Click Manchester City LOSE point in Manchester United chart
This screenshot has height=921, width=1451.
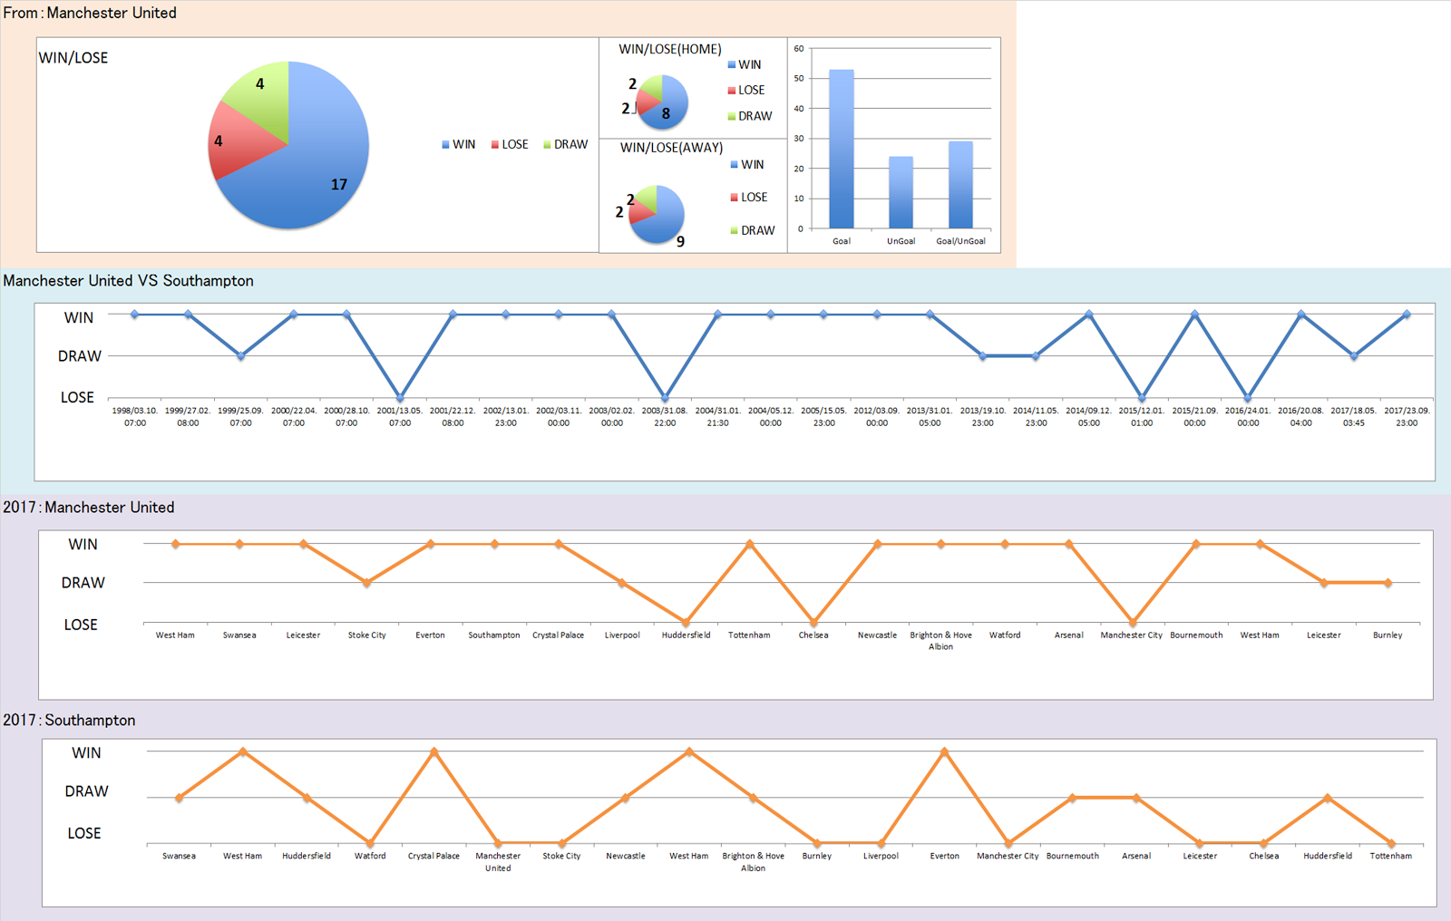(x=1133, y=623)
